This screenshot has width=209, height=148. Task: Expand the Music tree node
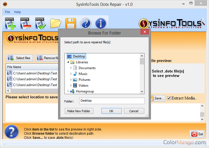[71, 74]
